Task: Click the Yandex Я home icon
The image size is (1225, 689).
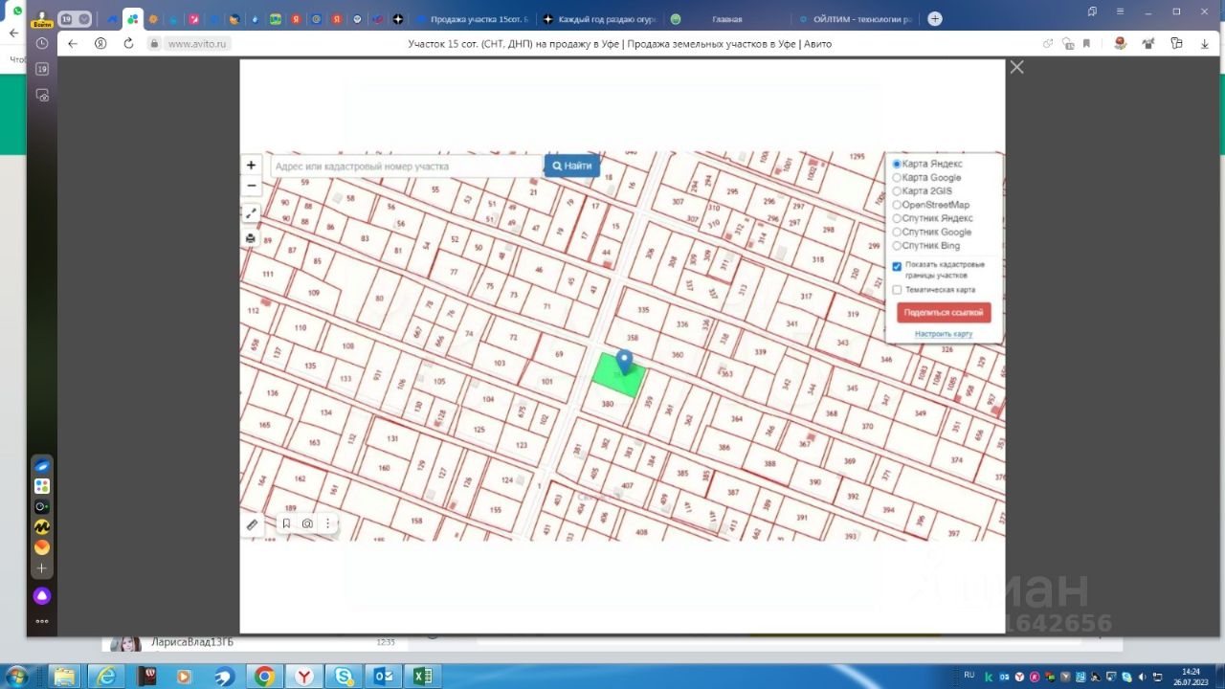Action: click(100, 44)
